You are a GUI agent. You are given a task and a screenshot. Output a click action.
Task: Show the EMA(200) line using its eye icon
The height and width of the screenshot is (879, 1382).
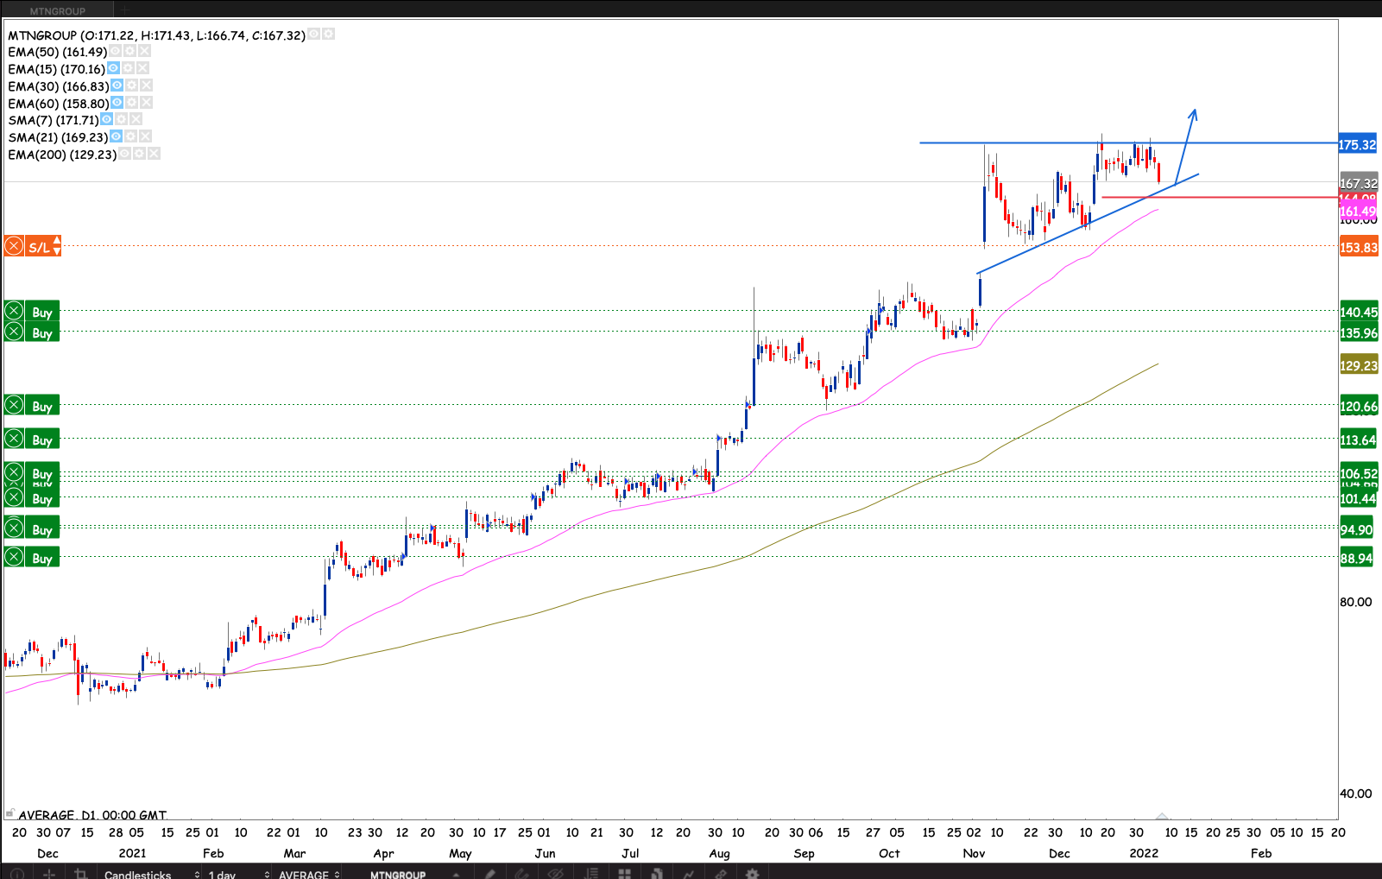tap(125, 154)
